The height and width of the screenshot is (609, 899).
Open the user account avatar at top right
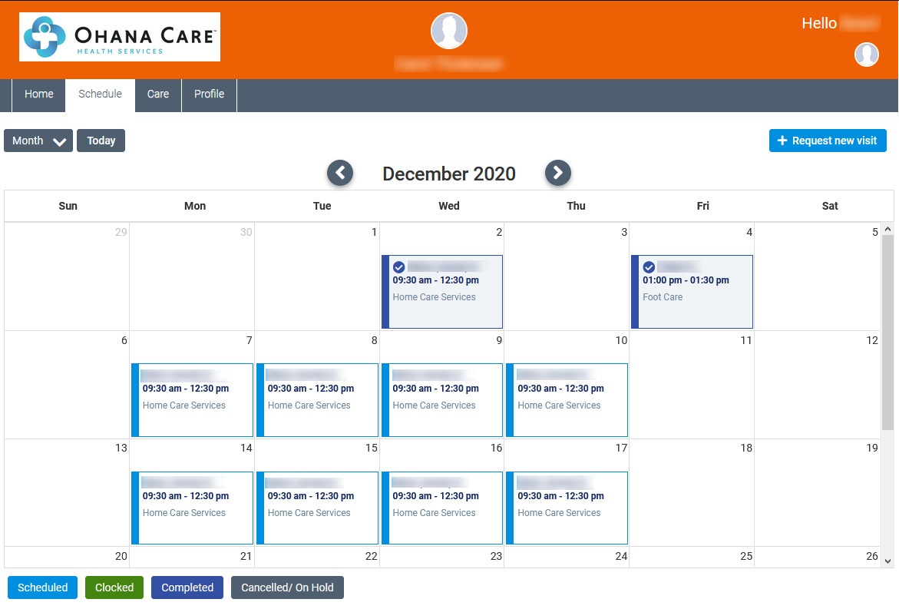867,55
